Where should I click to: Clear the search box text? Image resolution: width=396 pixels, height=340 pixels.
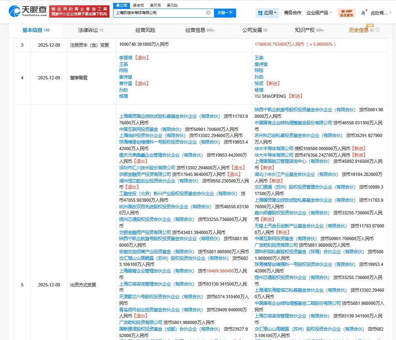(208, 13)
